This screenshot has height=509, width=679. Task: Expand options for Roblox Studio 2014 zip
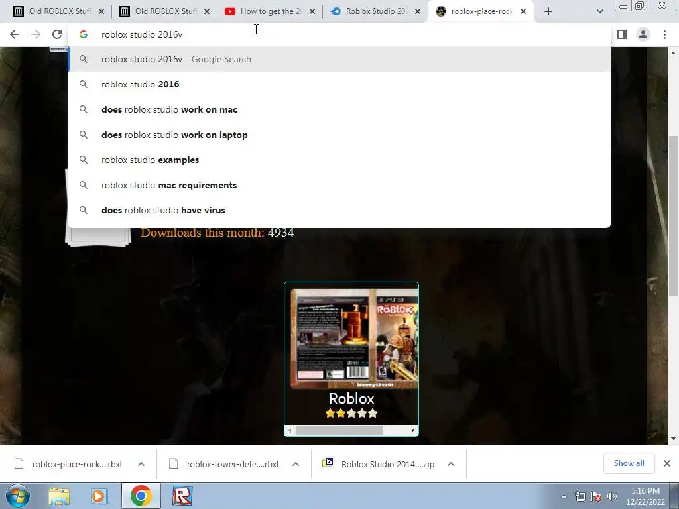pyautogui.click(x=451, y=464)
